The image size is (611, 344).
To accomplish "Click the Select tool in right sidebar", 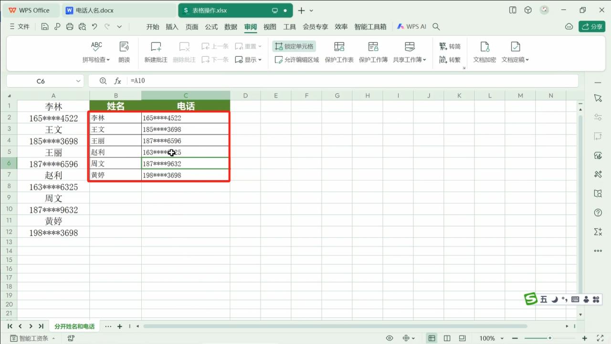I will pyautogui.click(x=598, y=98).
